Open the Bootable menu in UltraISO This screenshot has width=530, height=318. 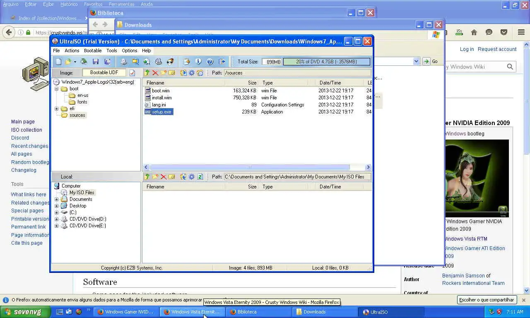93,51
